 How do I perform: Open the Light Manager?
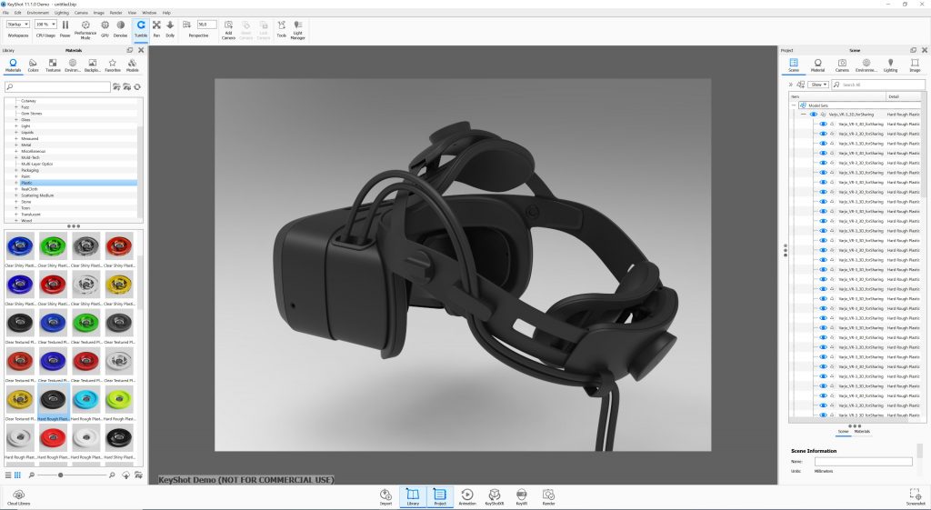(297, 28)
